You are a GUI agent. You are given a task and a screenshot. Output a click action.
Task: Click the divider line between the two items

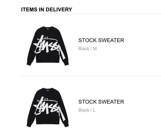91,76
